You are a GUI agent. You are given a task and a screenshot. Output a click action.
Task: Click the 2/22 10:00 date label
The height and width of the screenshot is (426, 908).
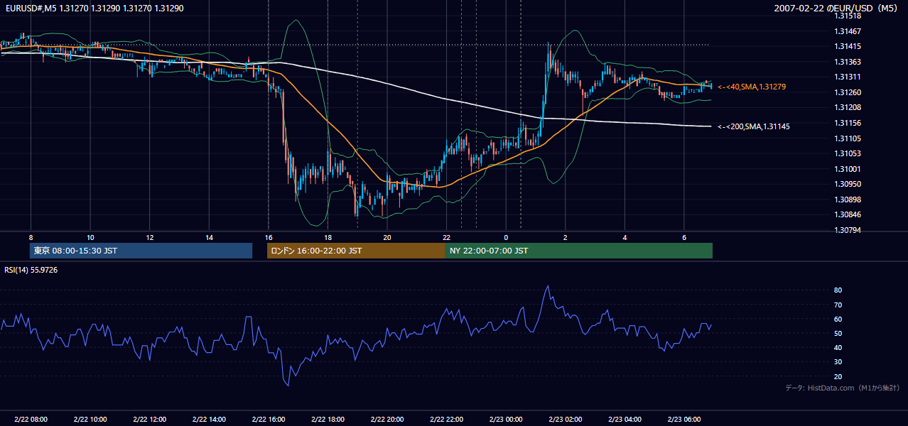pyautogui.click(x=90, y=419)
